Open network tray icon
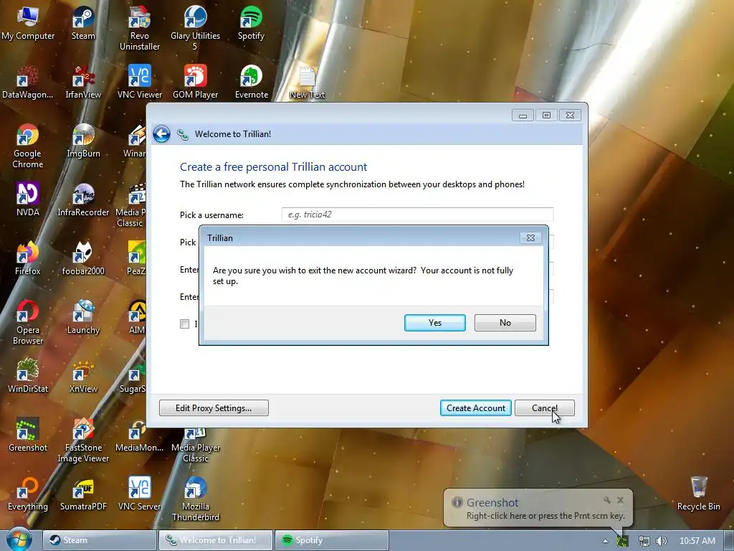The image size is (734, 551). click(644, 541)
